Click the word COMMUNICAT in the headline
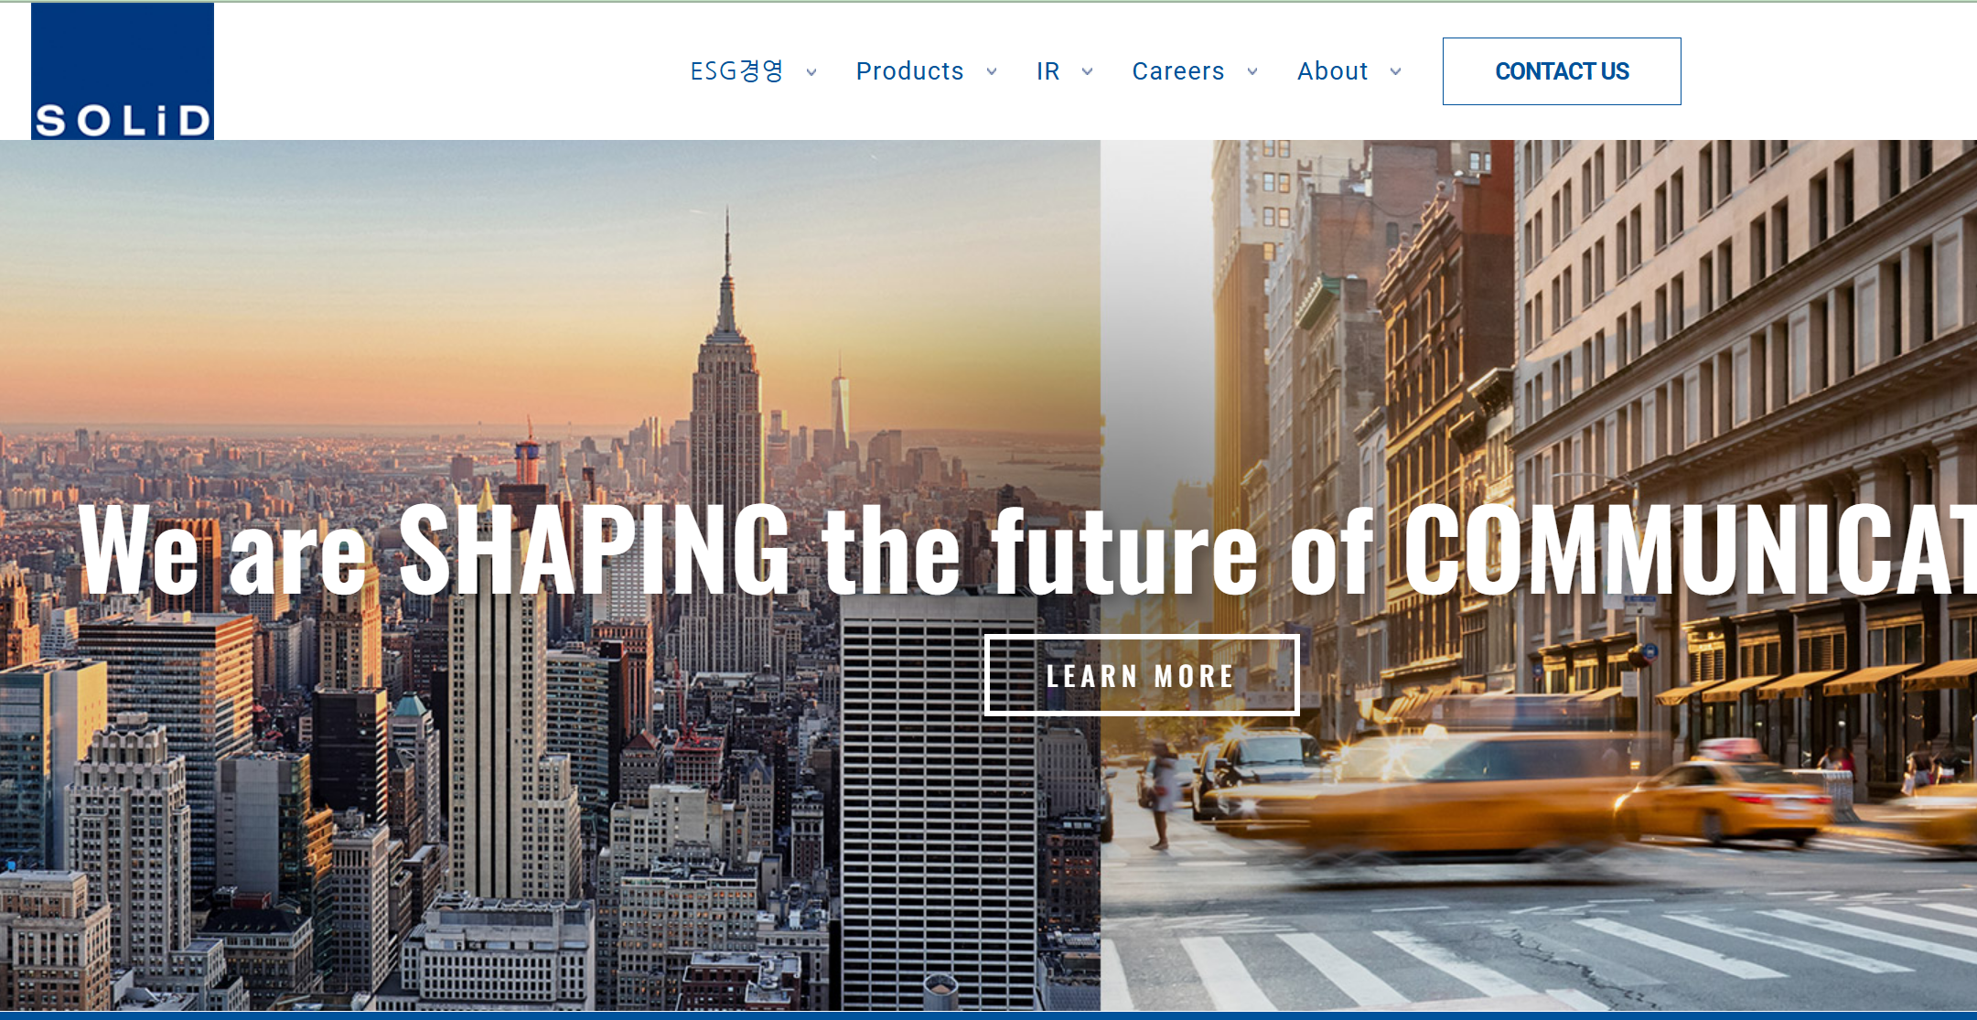 (1690, 549)
